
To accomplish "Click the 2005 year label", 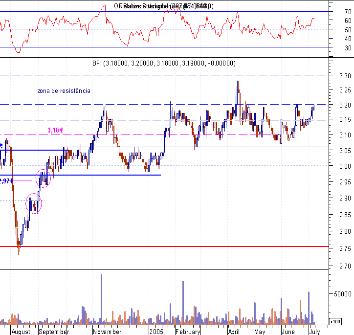I will coord(156,332).
